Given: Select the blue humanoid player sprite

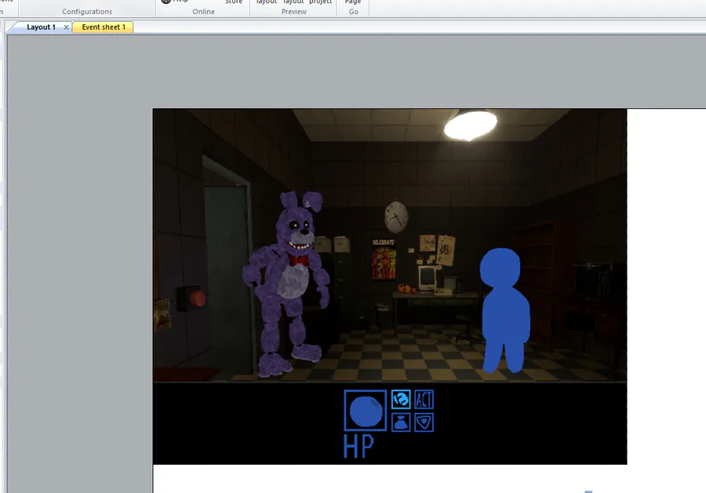Looking at the screenshot, I should click(x=504, y=311).
